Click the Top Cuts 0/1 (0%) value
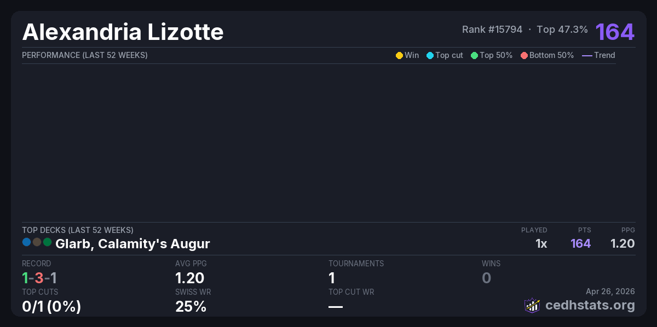Screen dimensions: 657x327 pos(51,307)
